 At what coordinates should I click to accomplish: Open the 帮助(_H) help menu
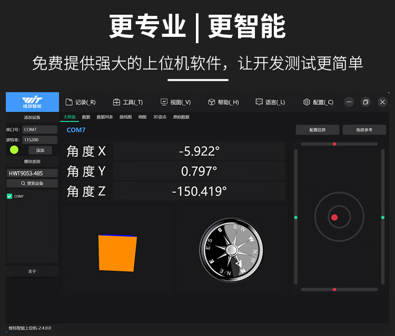click(223, 102)
